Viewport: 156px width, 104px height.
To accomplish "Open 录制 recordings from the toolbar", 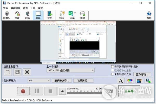I will click(x=49, y=15).
